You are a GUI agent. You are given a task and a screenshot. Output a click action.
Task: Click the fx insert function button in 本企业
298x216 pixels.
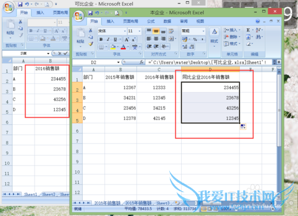[x=142, y=62]
